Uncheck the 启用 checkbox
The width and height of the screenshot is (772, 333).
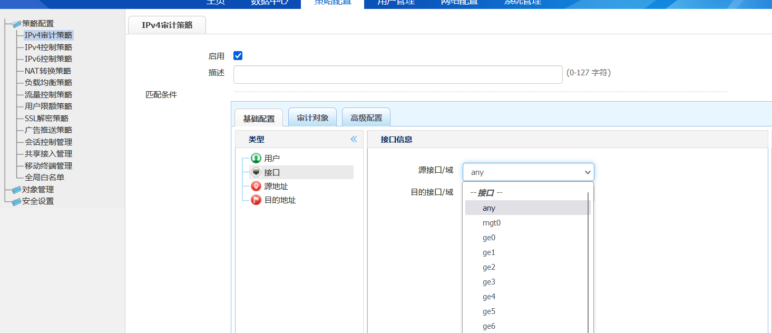coord(238,56)
